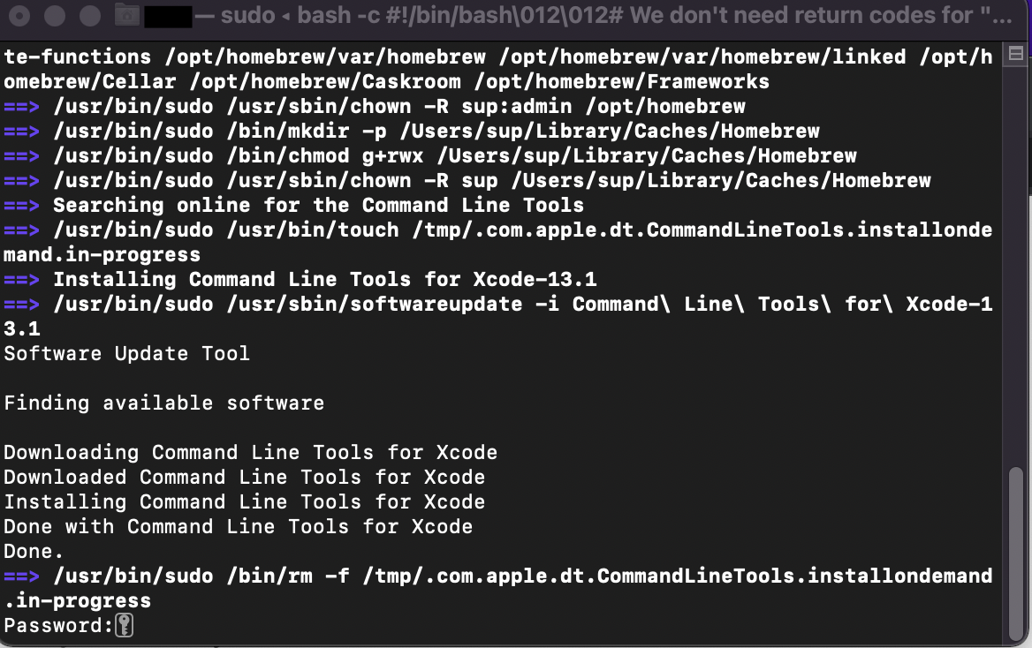The height and width of the screenshot is (648, 1032).
Task: Minimize the Terminal window
Action: point(56,16)
